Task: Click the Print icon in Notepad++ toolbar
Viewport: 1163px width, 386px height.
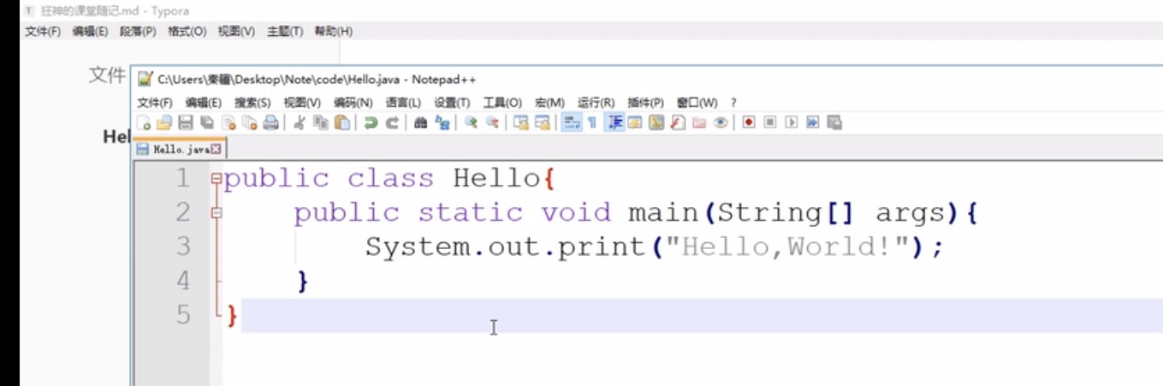Action: [270, 122]
